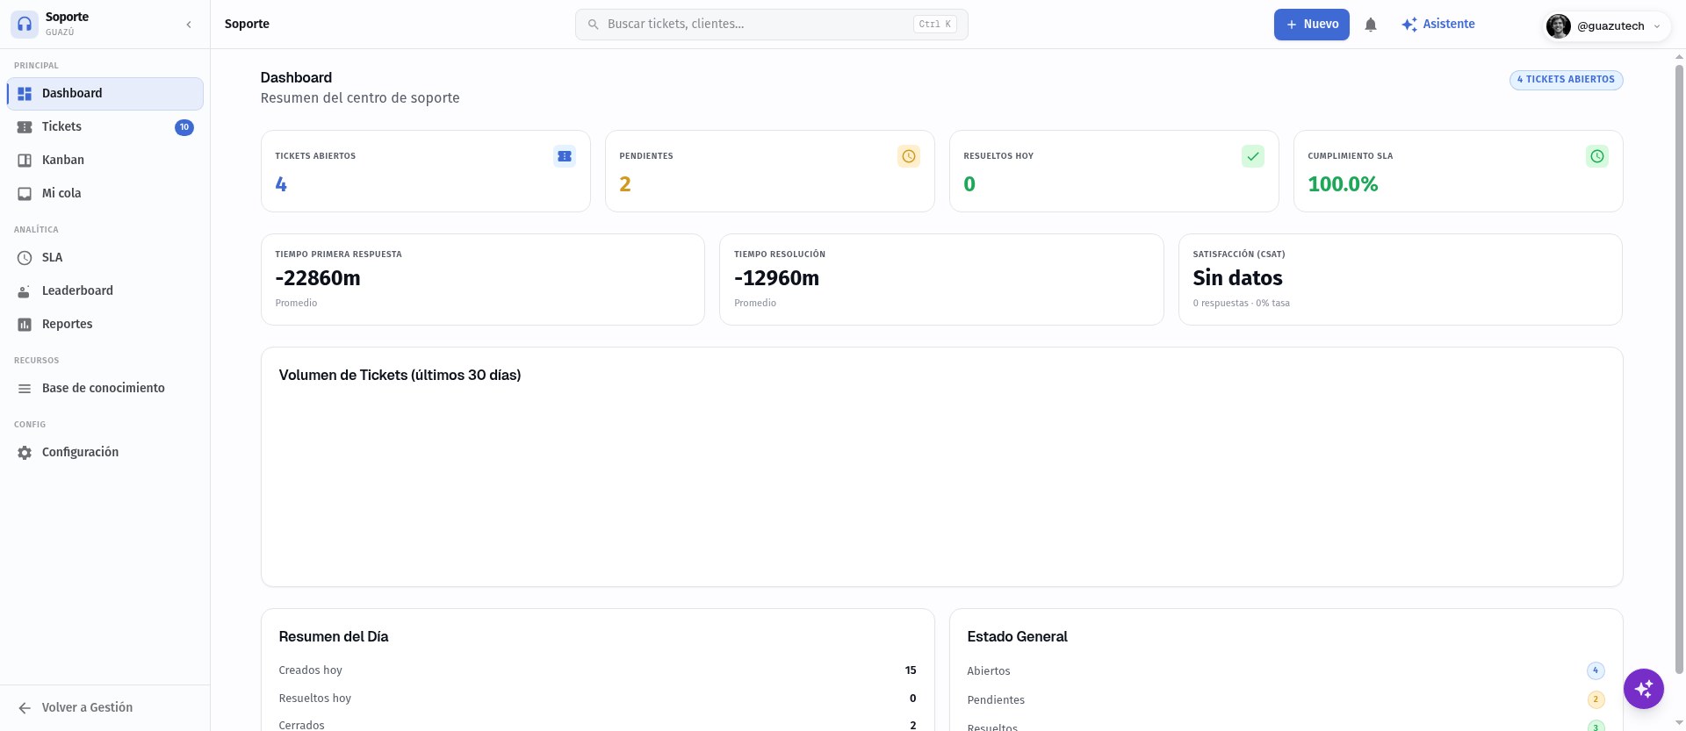Open the purple floating AI assistant button
The height and width of the screenshot is (731, 1686).
pos(1644,689)
